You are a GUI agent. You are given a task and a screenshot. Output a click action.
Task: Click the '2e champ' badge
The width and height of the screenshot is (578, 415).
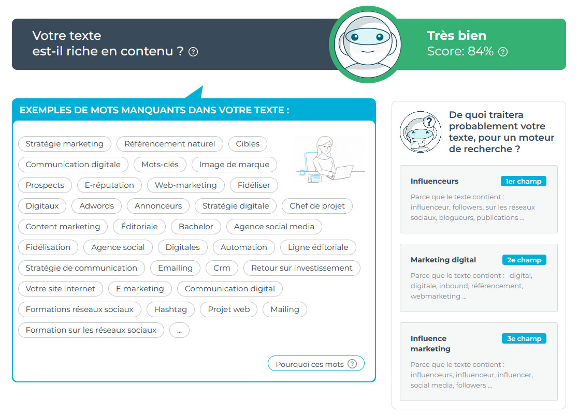(x=524, y=260)
